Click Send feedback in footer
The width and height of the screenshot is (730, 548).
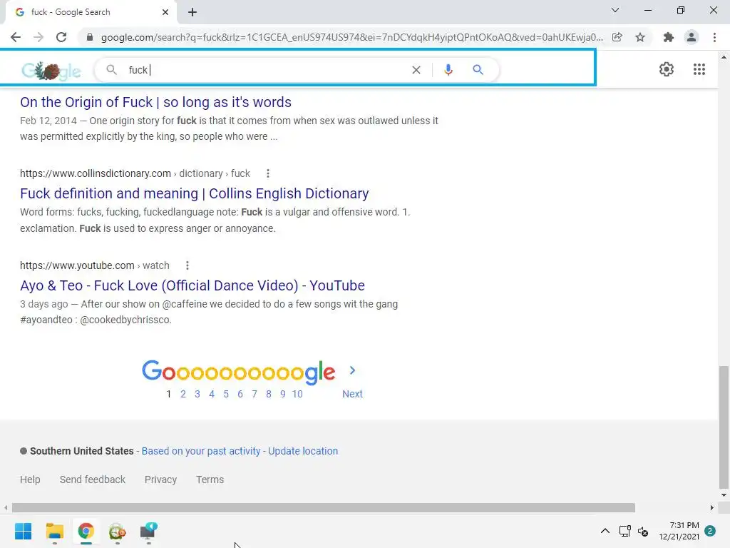click(93, 479)
